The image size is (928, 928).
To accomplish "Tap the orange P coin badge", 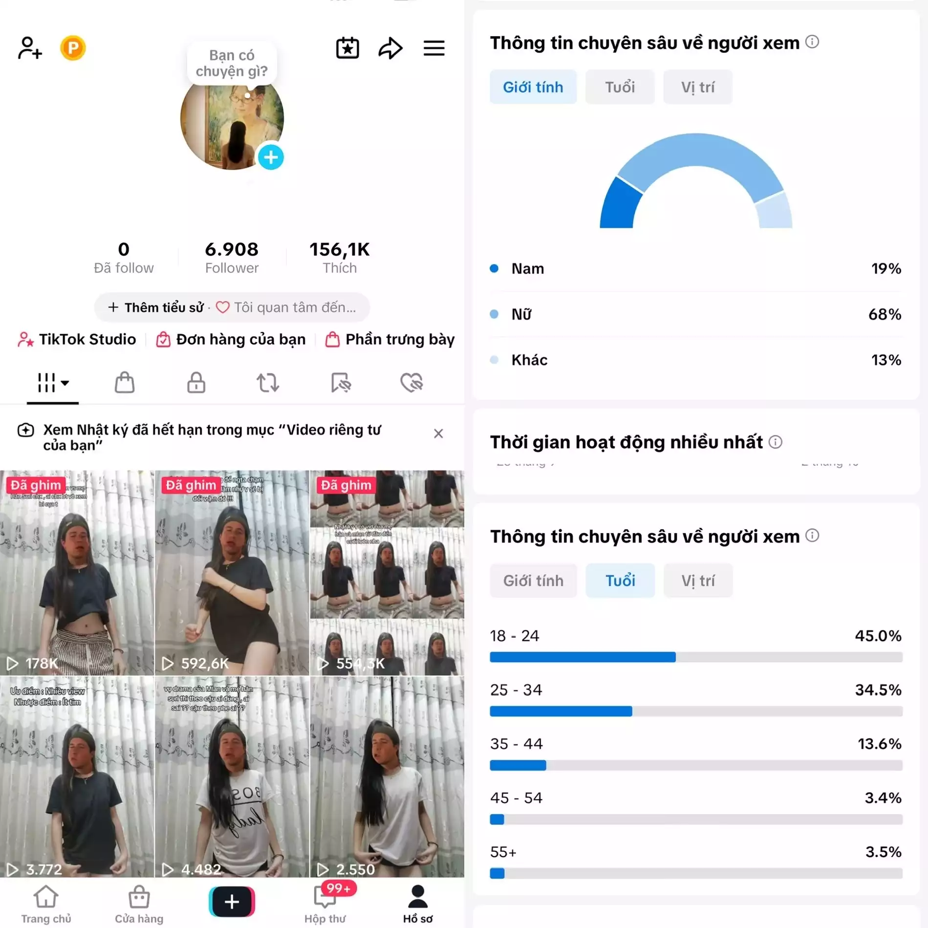I will (x=73, y=48).
